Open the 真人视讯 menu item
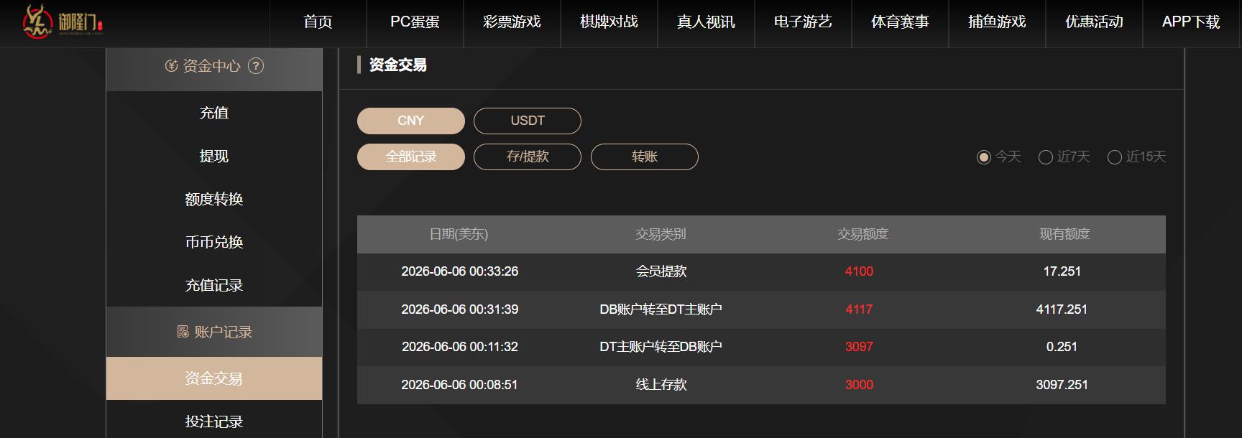The height and width of the screenshot is (438, 1242). tap(706, 22)
